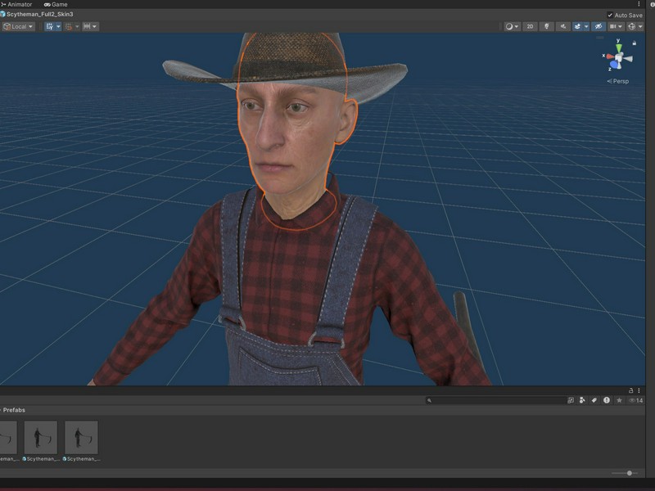Open the grid settings dropdown arrow

[x=58, y=26]
